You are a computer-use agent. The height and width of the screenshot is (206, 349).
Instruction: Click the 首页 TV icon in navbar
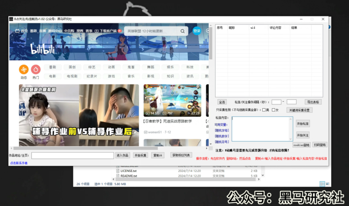coord(17,31)
